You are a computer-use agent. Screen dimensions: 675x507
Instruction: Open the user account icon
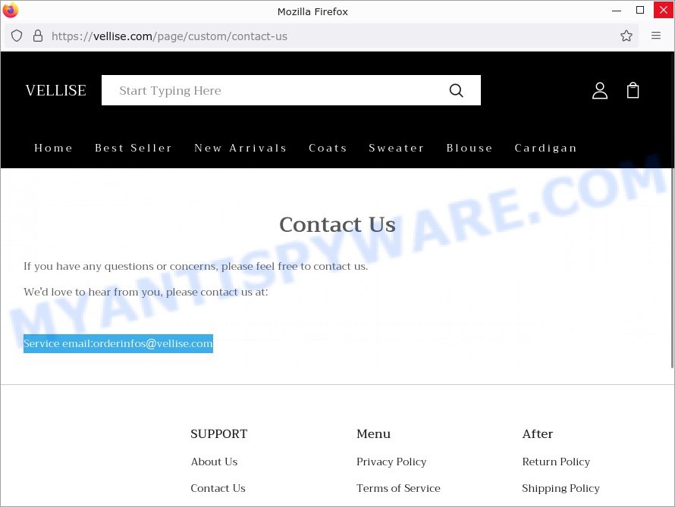[600, 91]
